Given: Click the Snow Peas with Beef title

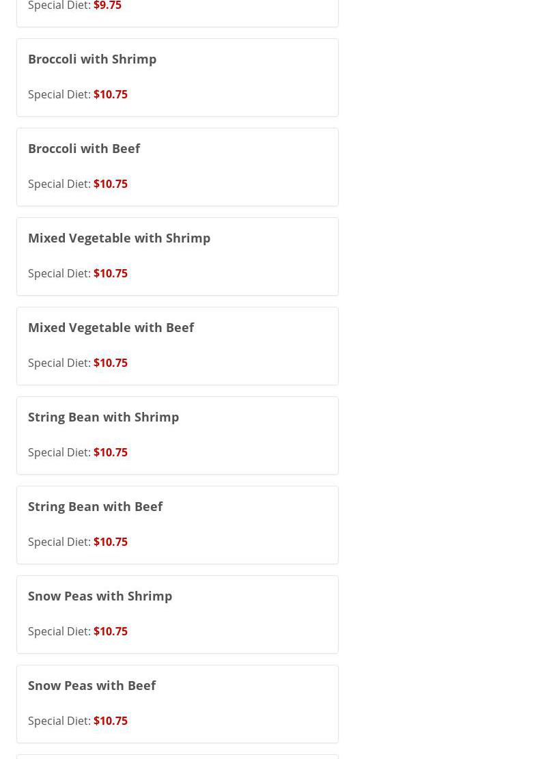Looking at the screenshot, I should (x=91, y=685).
